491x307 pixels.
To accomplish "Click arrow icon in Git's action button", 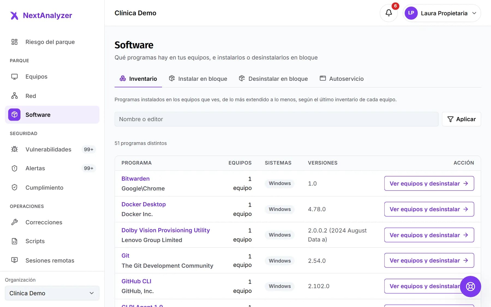I will pyautogui.click(x=466, y=260).
